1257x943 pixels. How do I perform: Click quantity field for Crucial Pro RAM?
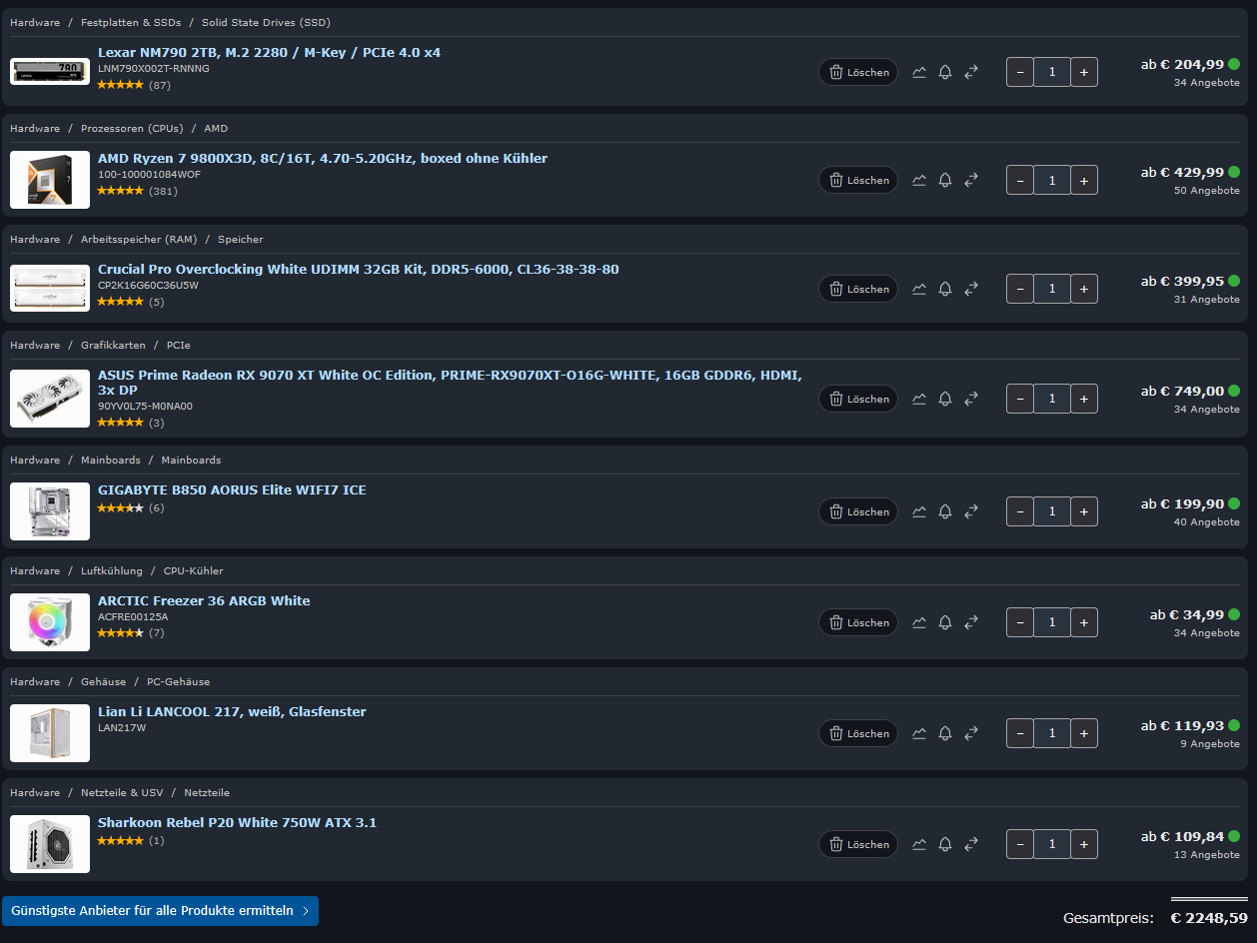click(1052, 289)
